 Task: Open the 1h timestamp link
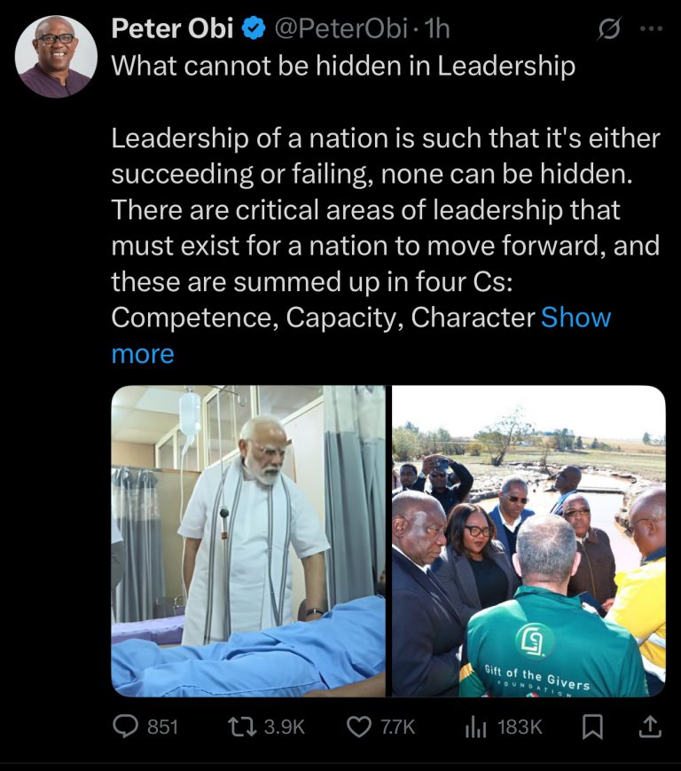click(437, 28)
